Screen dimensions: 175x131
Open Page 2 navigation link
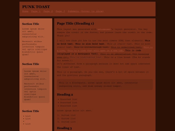click(x=48, y=11)
